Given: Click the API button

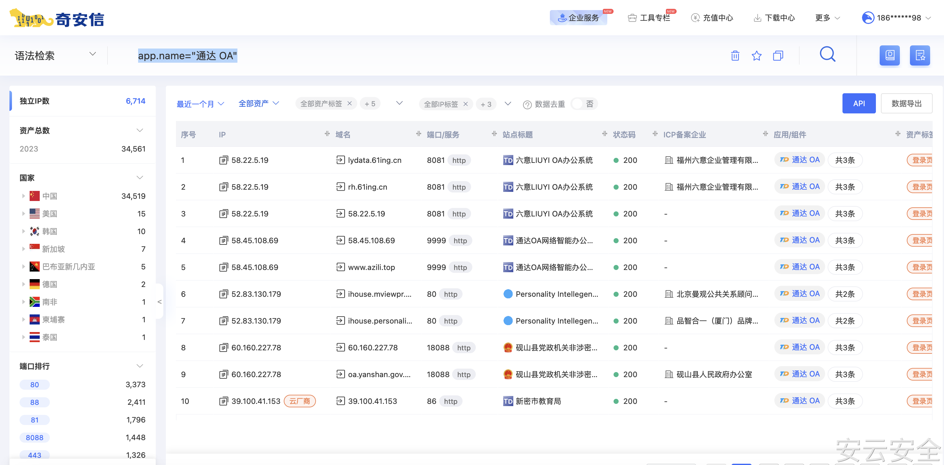Looking at the screenshot, I should click(x=859, y=103).
